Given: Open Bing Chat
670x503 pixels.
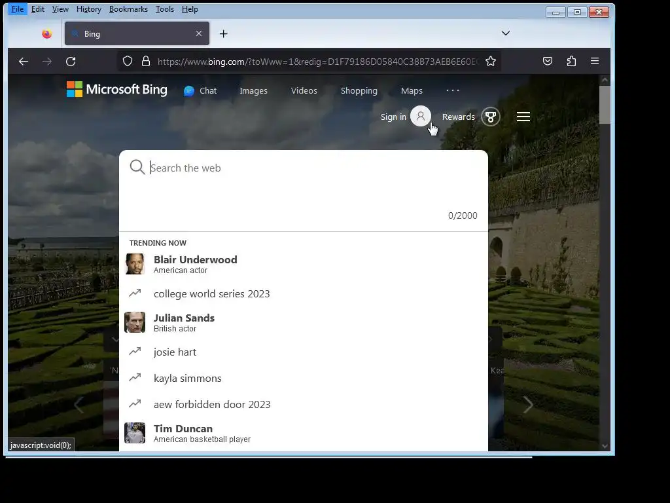Looking at the screenshot, I should tap(200, 90).
